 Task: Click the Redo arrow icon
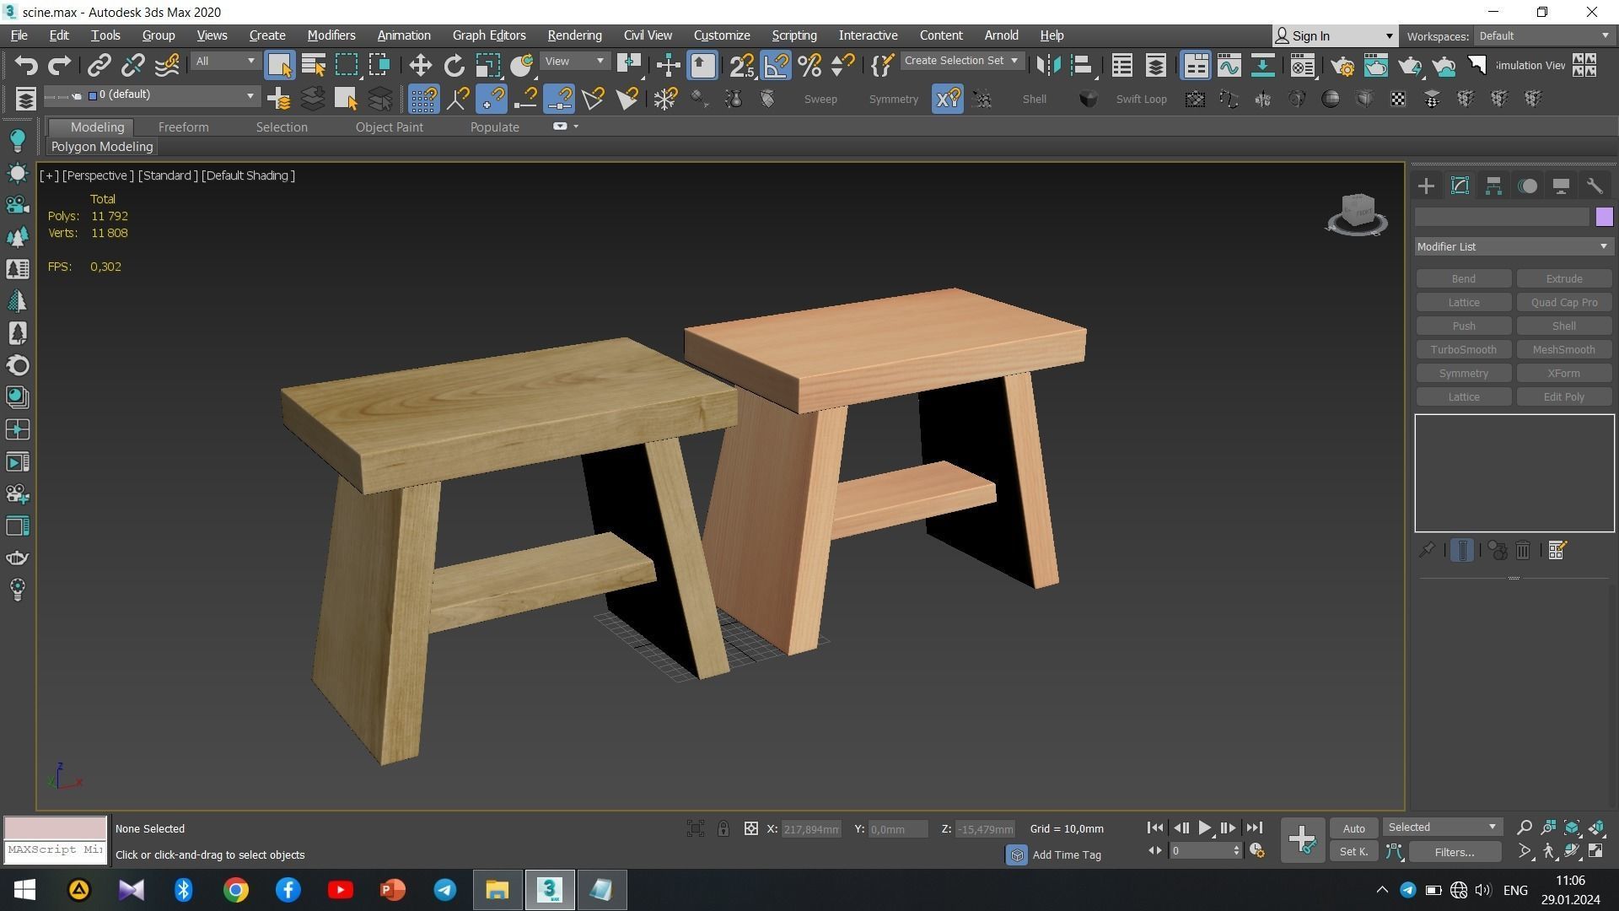(x=59, y=65)
